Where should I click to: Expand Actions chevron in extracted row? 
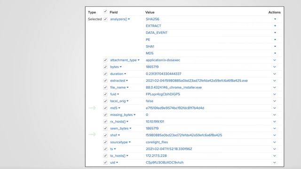pos(275,80)
